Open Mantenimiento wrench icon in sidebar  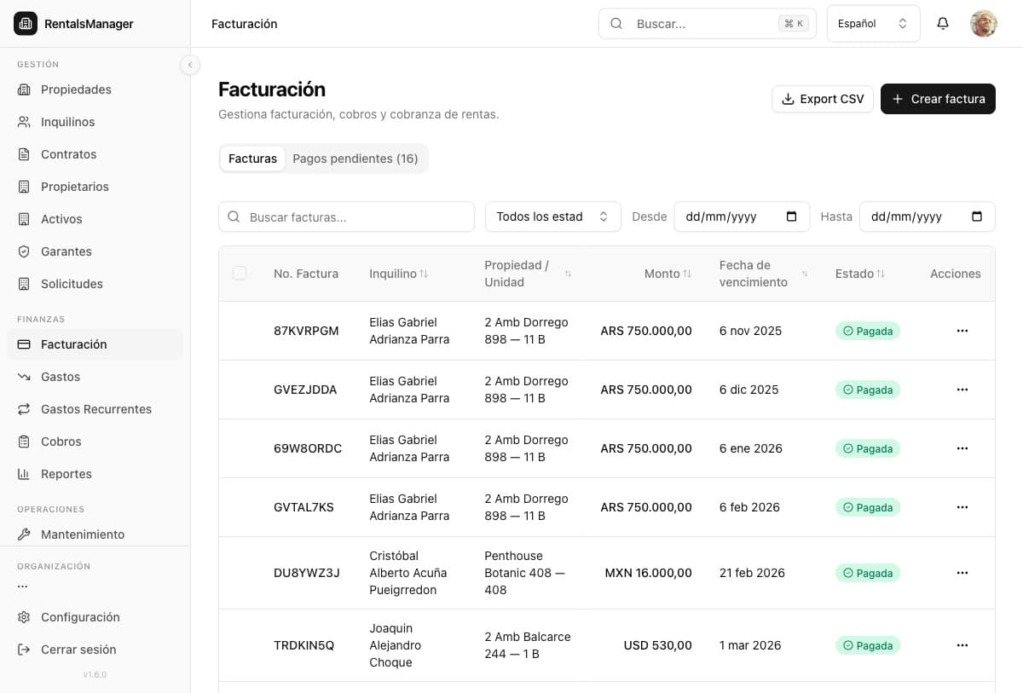[24, 534]
